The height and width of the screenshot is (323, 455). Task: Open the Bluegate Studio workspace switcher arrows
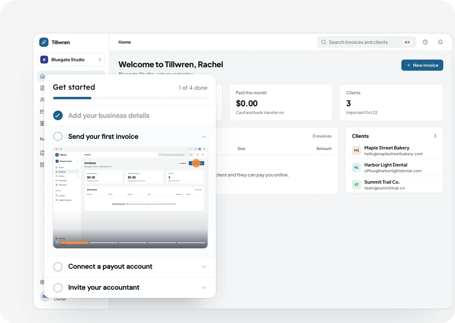(x=100, y=60)
